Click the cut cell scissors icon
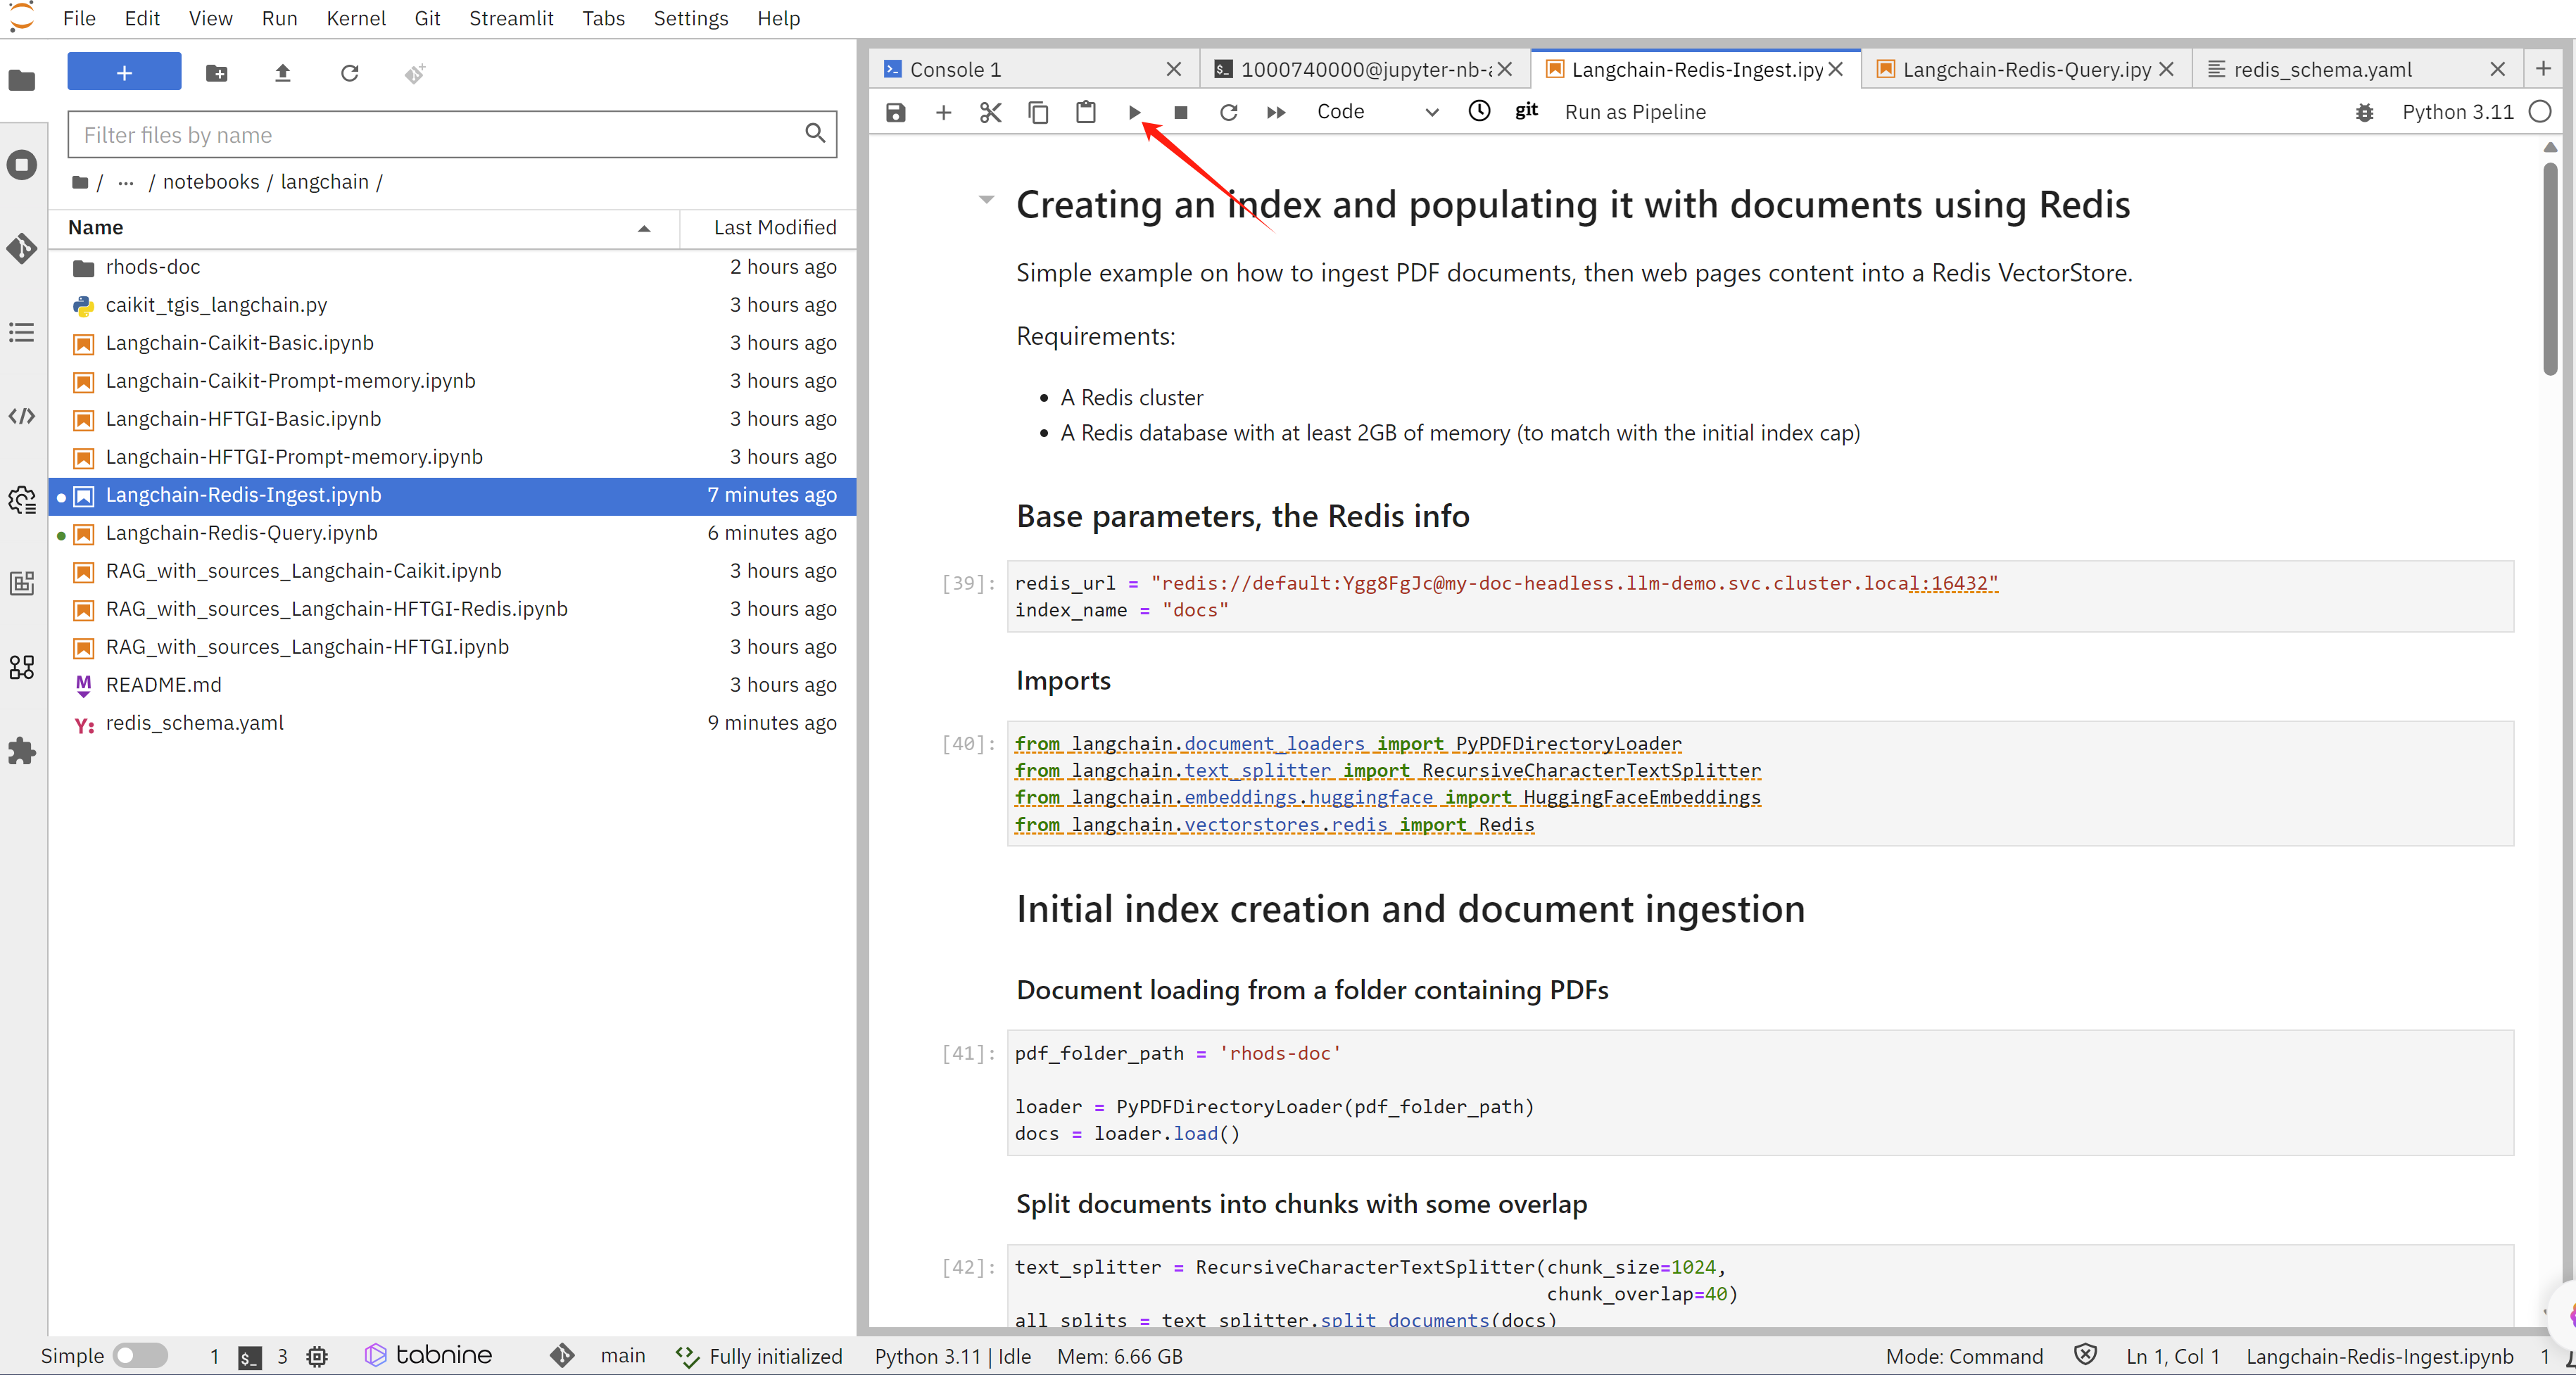Viewport: 2576px width, 1375px height. pyautogui.click(x=990, y=112)
